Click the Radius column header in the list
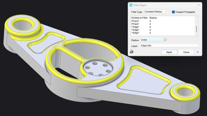207x116 pixels. tap(153, 18)
